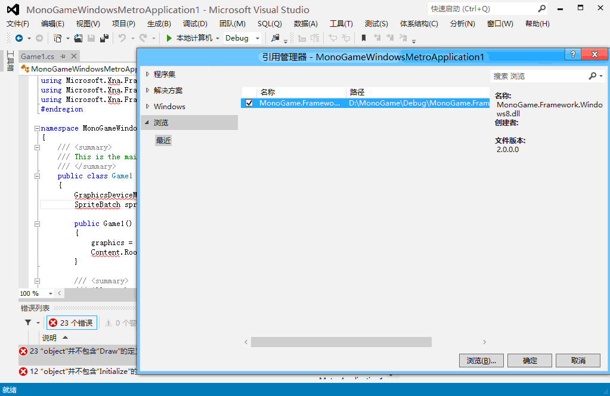Open the 生成(B) menu
The image size is (610, 396).
pyautogui.click(x=159, y=24)
